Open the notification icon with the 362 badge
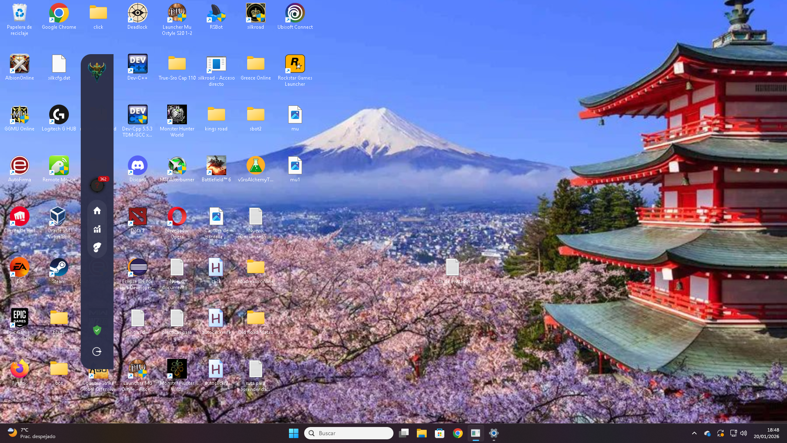Viewport: 787px width, 443px height. 97,185
